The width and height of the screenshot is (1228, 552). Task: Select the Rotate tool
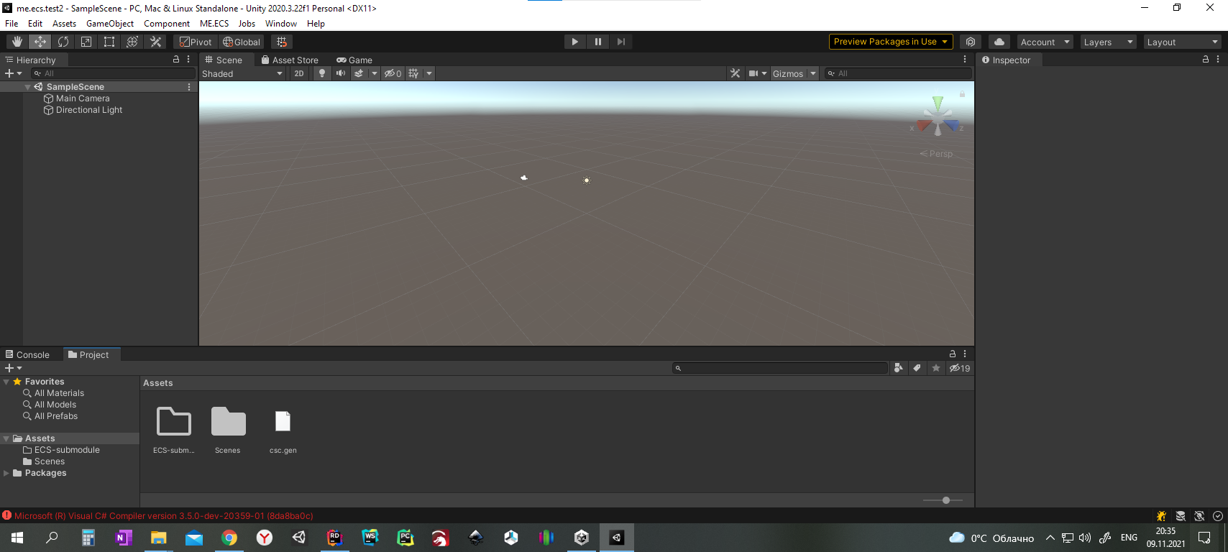pos(63,42)
